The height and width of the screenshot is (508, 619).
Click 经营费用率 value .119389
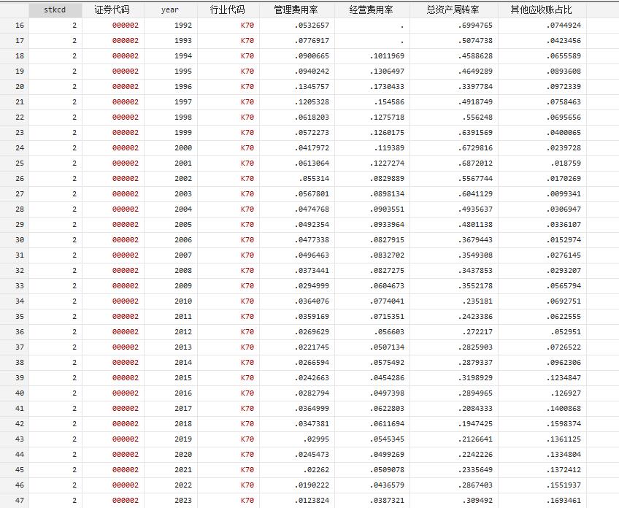389,147
